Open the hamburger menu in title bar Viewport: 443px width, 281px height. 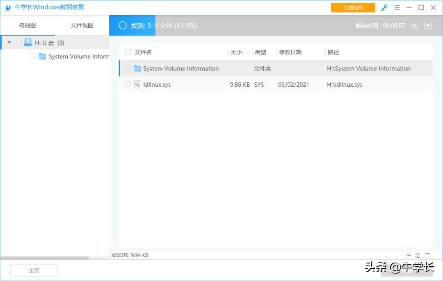(x=397, y=8)
